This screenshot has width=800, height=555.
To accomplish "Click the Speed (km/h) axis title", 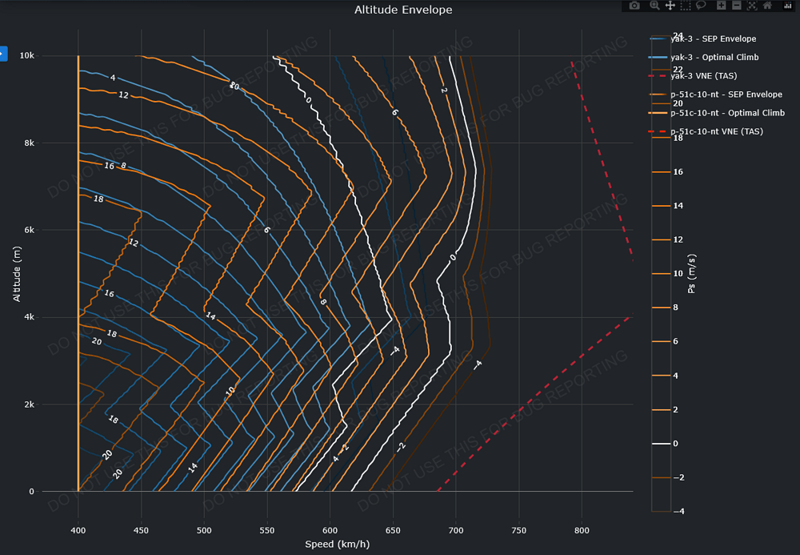I will click(337, 545).
